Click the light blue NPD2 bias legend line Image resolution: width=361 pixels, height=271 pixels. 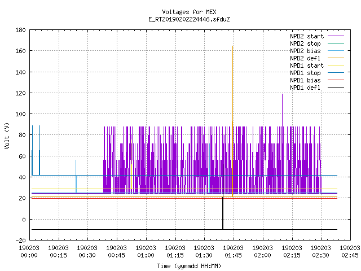click(x=336, y=51)
